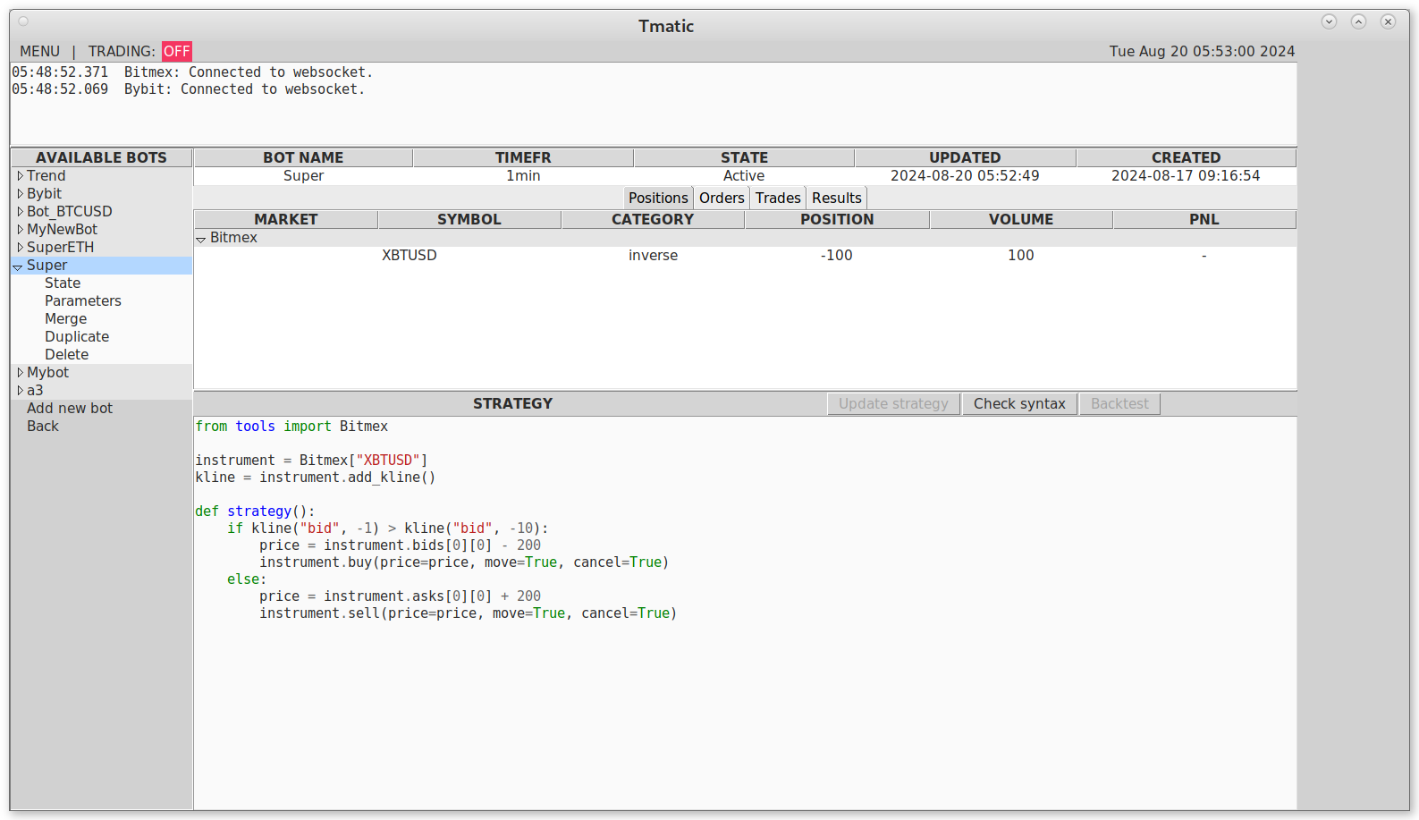Switch to the Orders tab
The height and width of the screenshot is (820, 1419).
point(722,198)
